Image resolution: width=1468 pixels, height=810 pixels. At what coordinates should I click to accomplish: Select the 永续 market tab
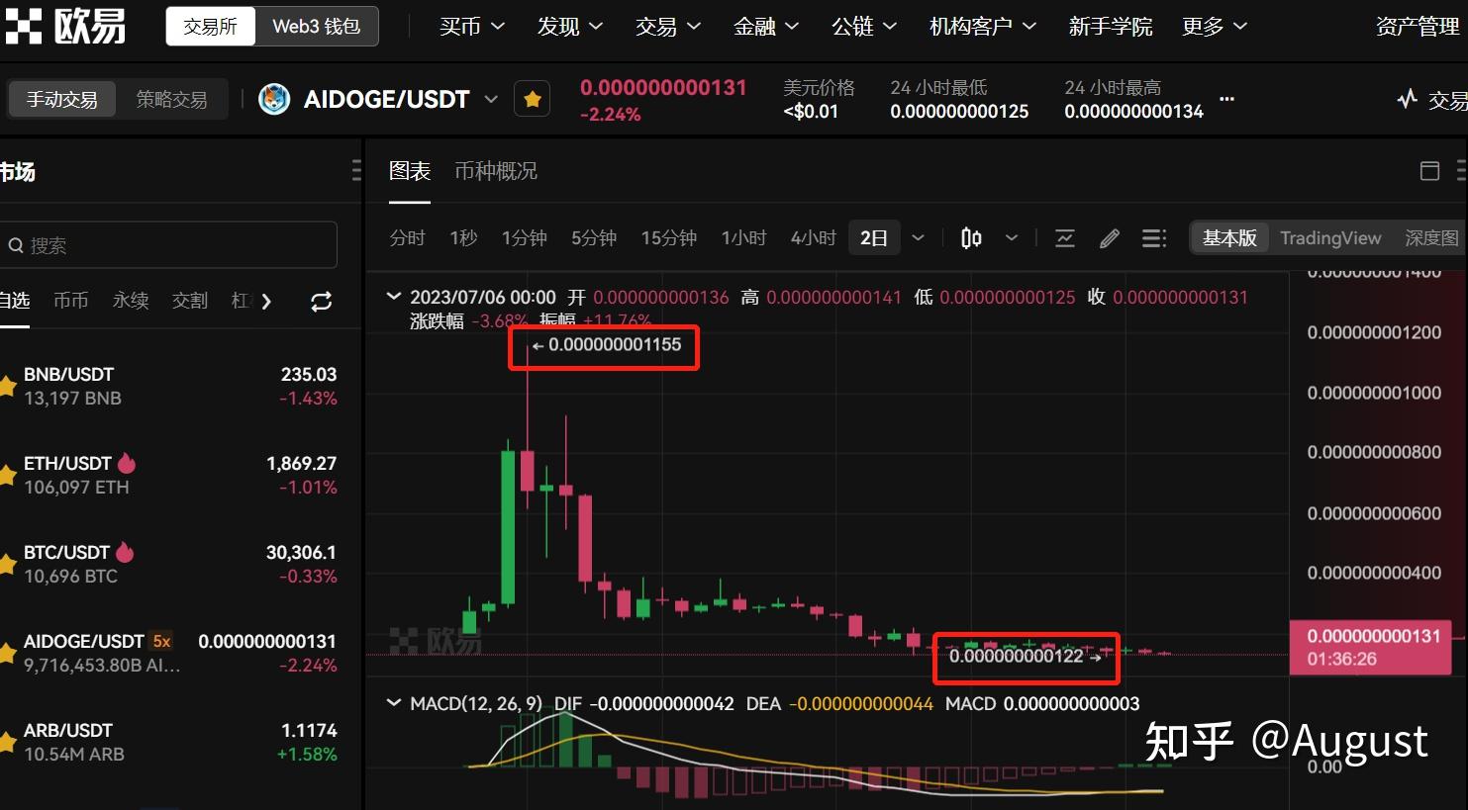(131, 301)
